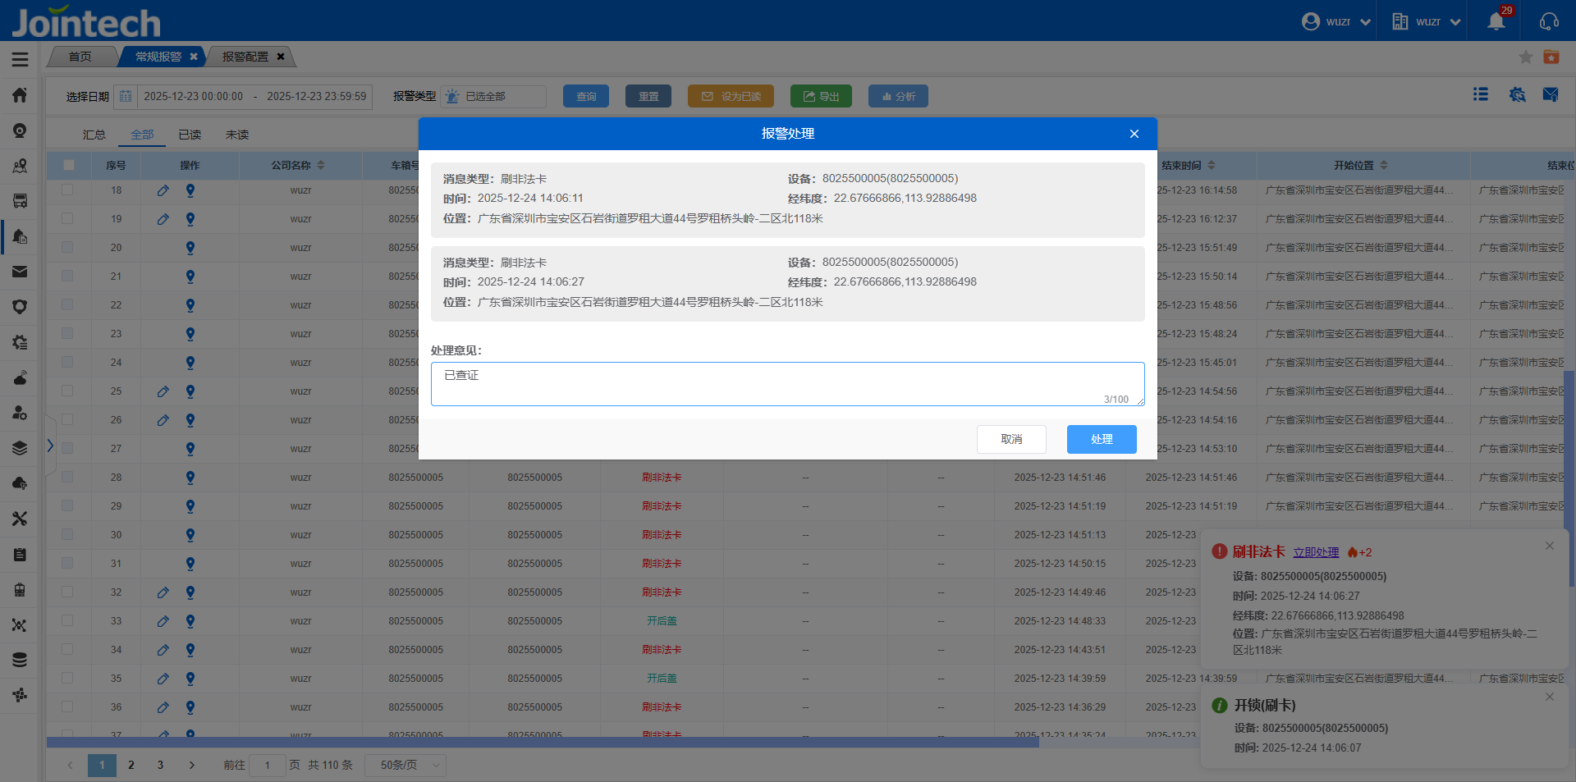The image size is (1576, 782).
Task: Check the checkbox for row 28
Action: point(67,478)
